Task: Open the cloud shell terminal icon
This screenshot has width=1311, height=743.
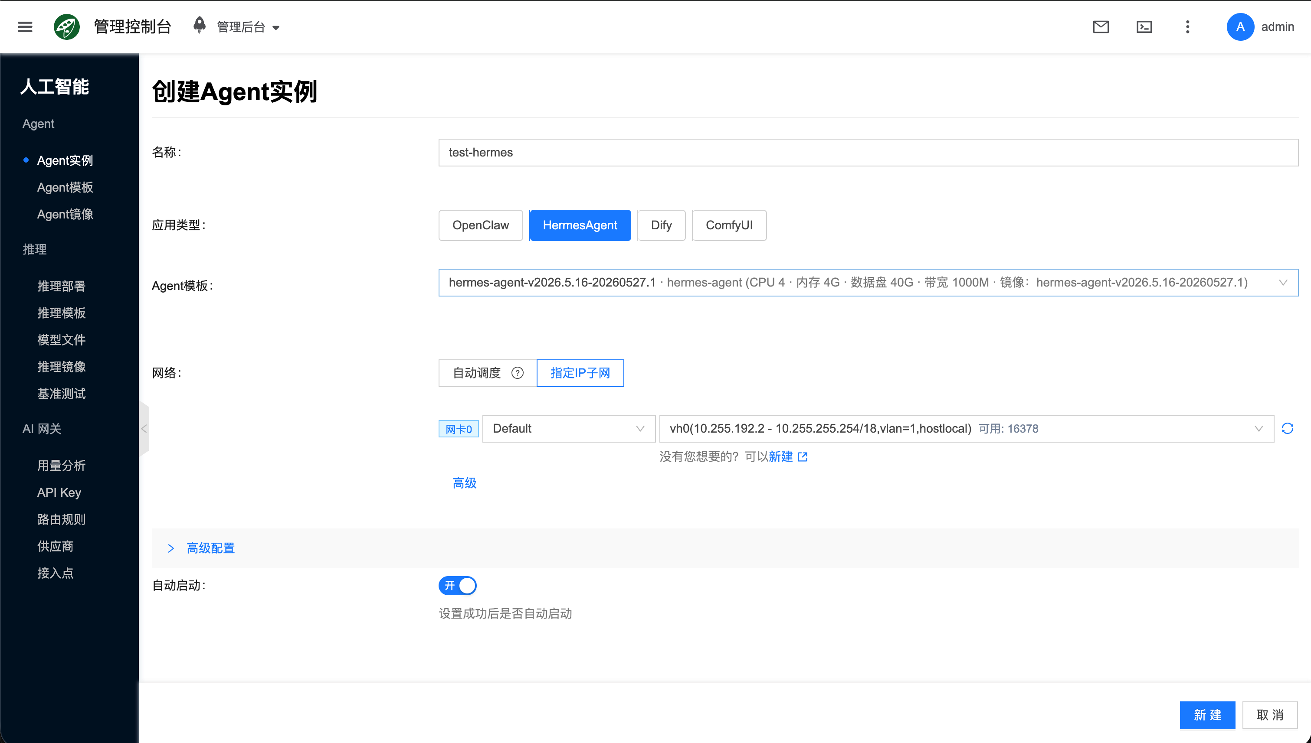Action: pyautogui.click(x=1144, y=26)
